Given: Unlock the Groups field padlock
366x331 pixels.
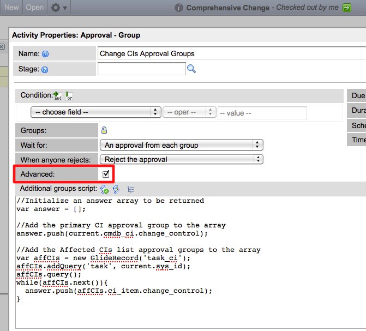Looking at the screenshot, I should pyautogui.click(x=104, y=130).
